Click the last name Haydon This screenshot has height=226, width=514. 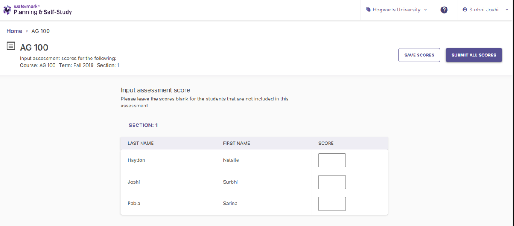point(137,160)
